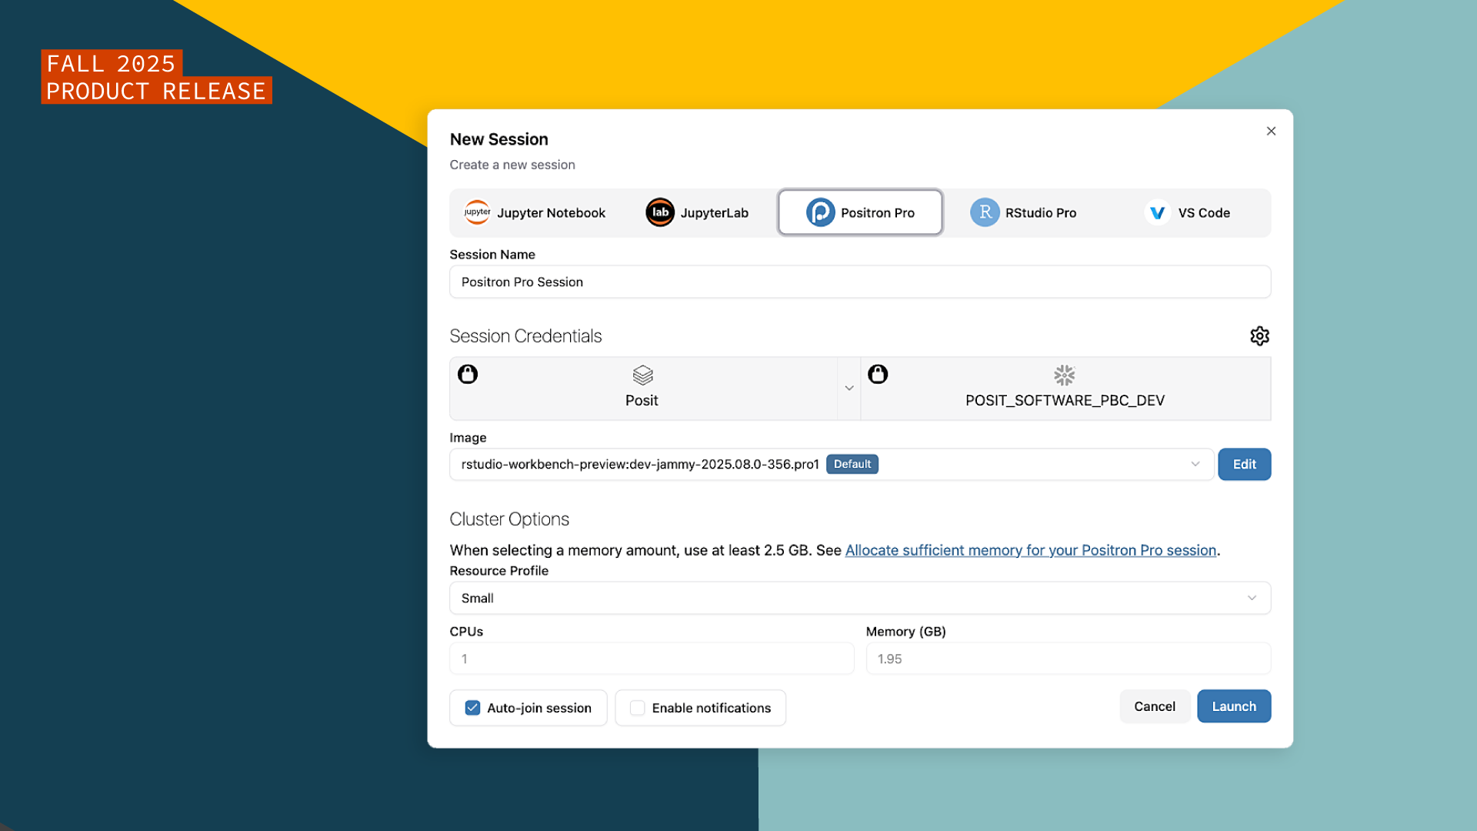Click the Snowflake POSIT_SOFTWARE_PBC_DEV icon
This screenshot has height=831, width=1477.
click(1064, 375)
